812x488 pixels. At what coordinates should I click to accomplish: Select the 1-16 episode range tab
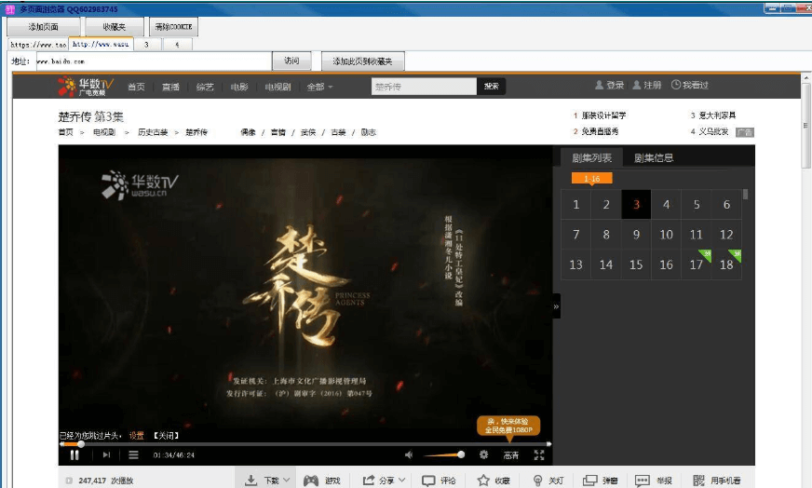point(592,178)
